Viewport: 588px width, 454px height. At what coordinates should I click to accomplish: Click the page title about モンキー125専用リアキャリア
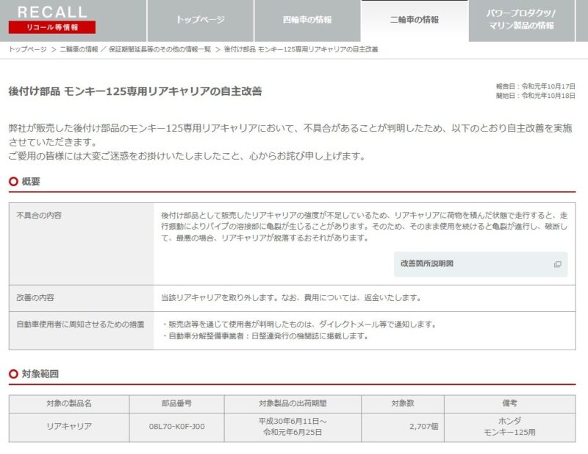click(x=135, y=91)
